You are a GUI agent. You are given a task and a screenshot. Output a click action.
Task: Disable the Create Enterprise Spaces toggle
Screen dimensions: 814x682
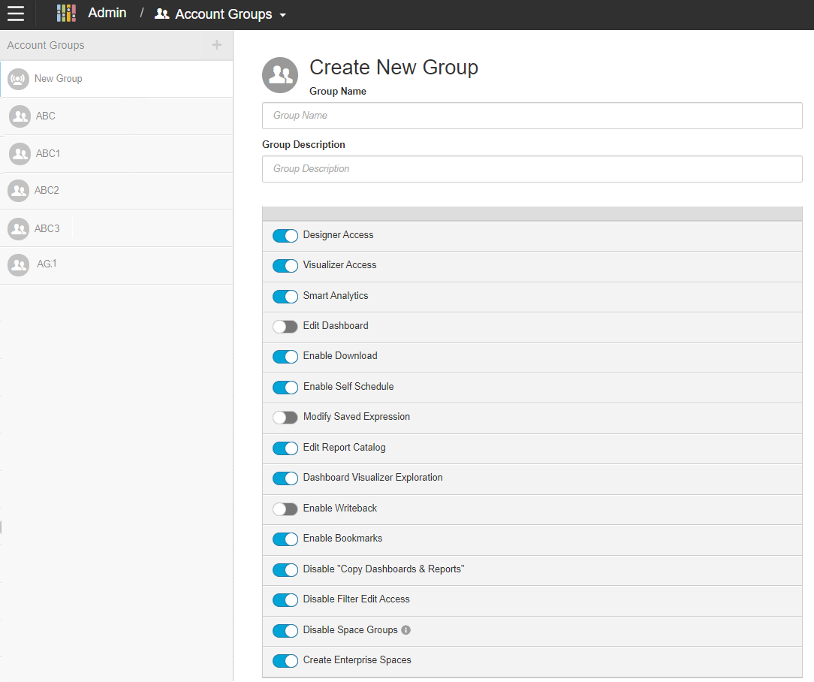tap(285, 661)
